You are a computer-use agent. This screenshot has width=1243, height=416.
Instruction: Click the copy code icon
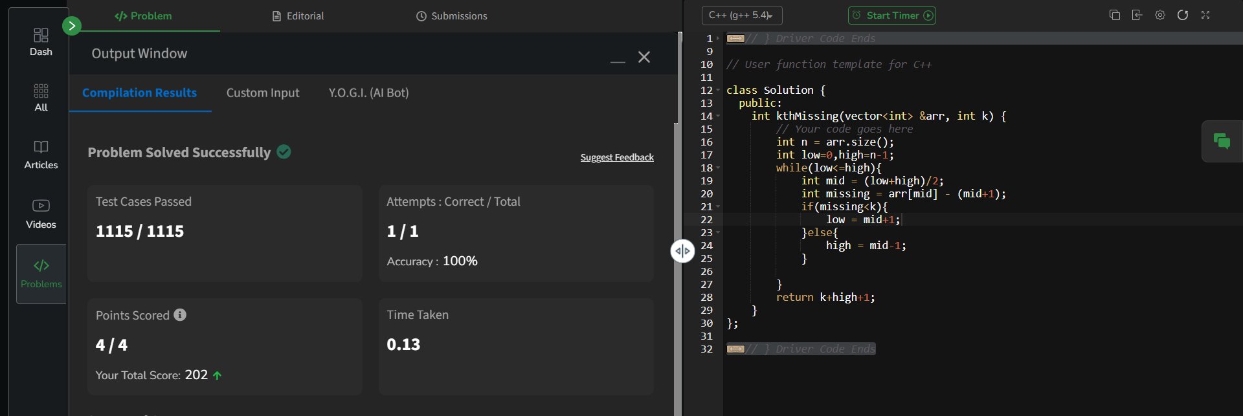[1114, 15]
